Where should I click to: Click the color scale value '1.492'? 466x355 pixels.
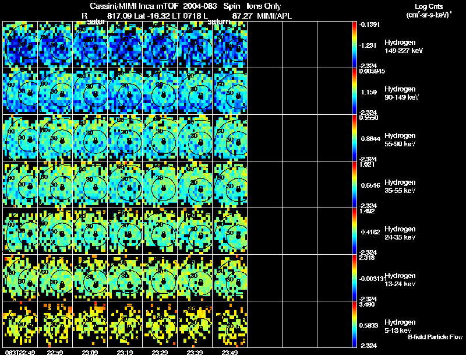click(x=367, y=211)
